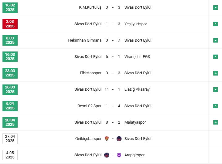Image resolution: width=222 pixels, height=164 pixels.
Task: Click the Arapgirspor purple crest icon
Action: 119,155
